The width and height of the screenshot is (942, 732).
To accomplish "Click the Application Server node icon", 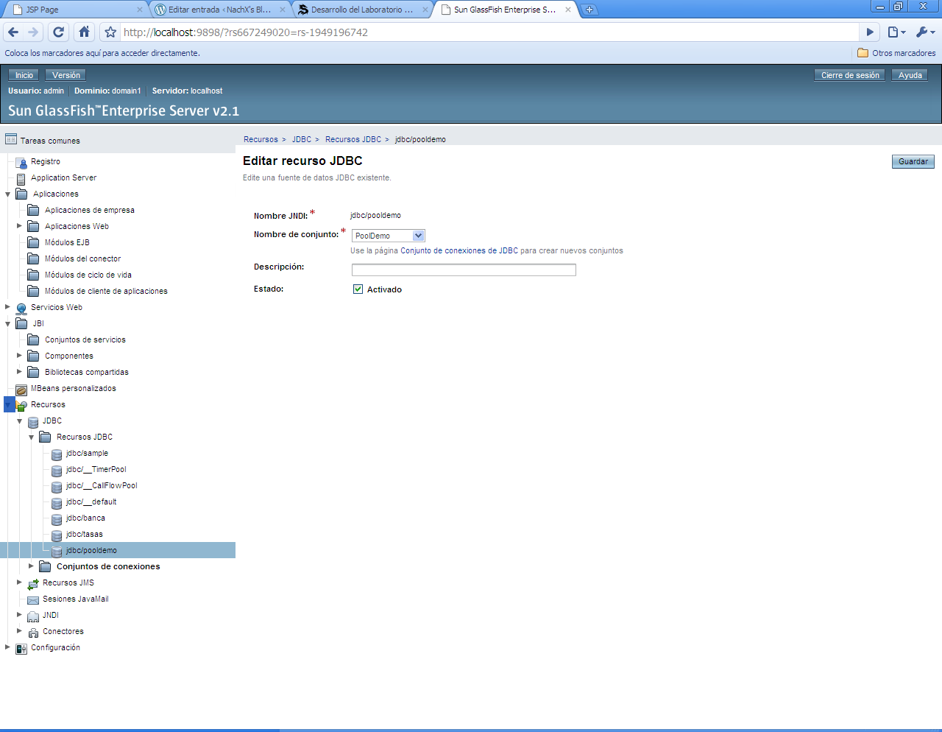I will click(x=21, y=178).
